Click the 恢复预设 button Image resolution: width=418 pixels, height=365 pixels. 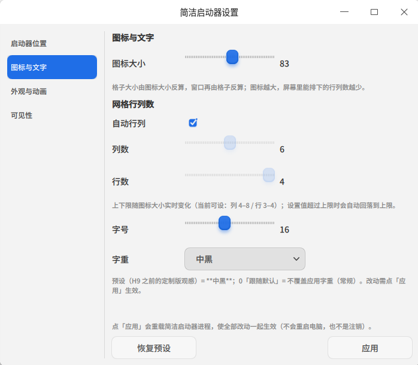coord(154,348)
